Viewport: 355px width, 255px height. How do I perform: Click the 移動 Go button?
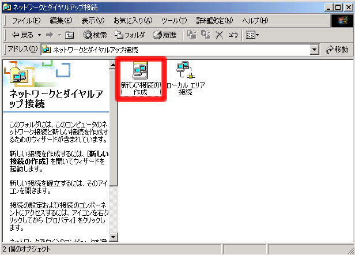click(337, 50)
